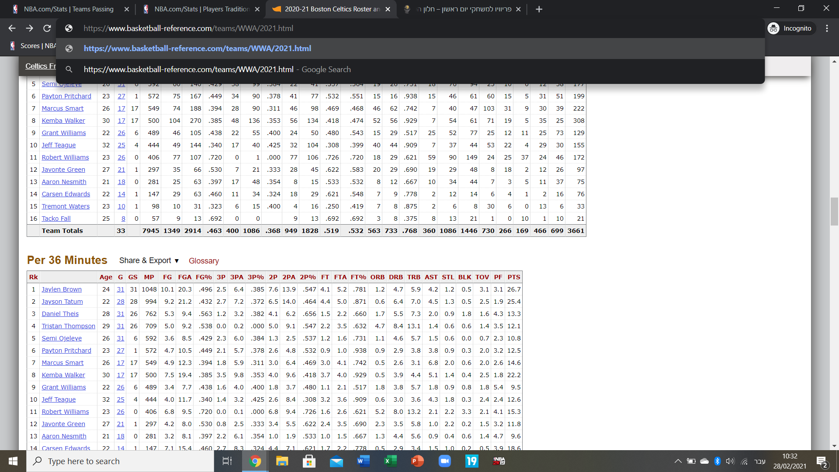The width and height of the screenshot is (839, 472).
Task: Open the Scores NBA bookmark
Action: click(x=33, y=46)
